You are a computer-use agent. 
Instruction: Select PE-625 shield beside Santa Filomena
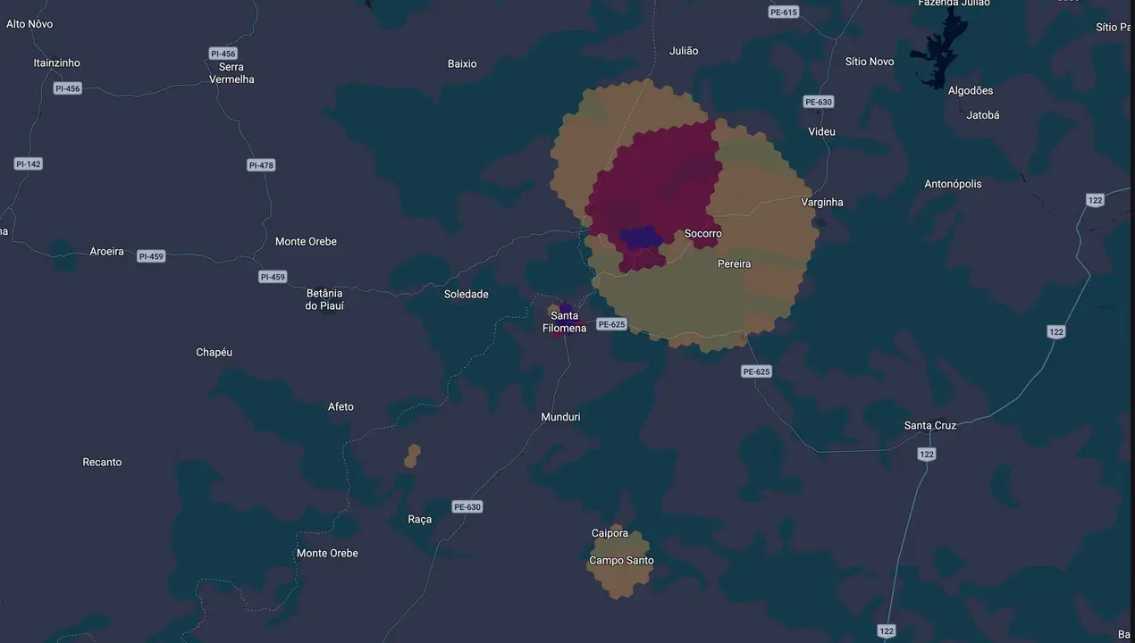pos(611,324)
